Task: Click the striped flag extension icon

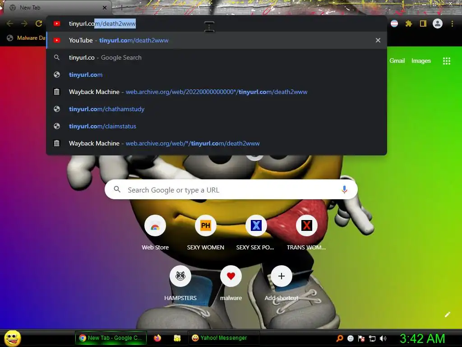Action: [x=394, y=23]
